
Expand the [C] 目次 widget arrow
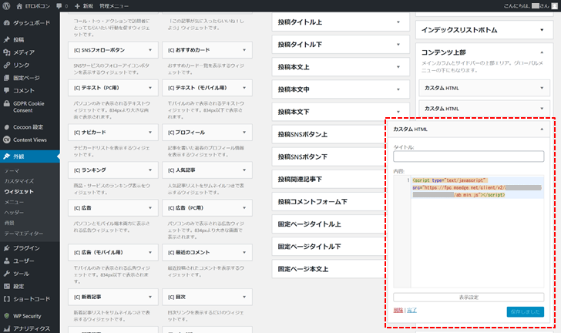[x=244, y=298]
